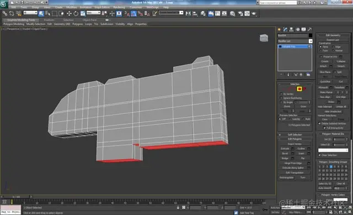Open the material ID name dropdown
Viewport: 353px width, 215px height.
tap(333, 150)
